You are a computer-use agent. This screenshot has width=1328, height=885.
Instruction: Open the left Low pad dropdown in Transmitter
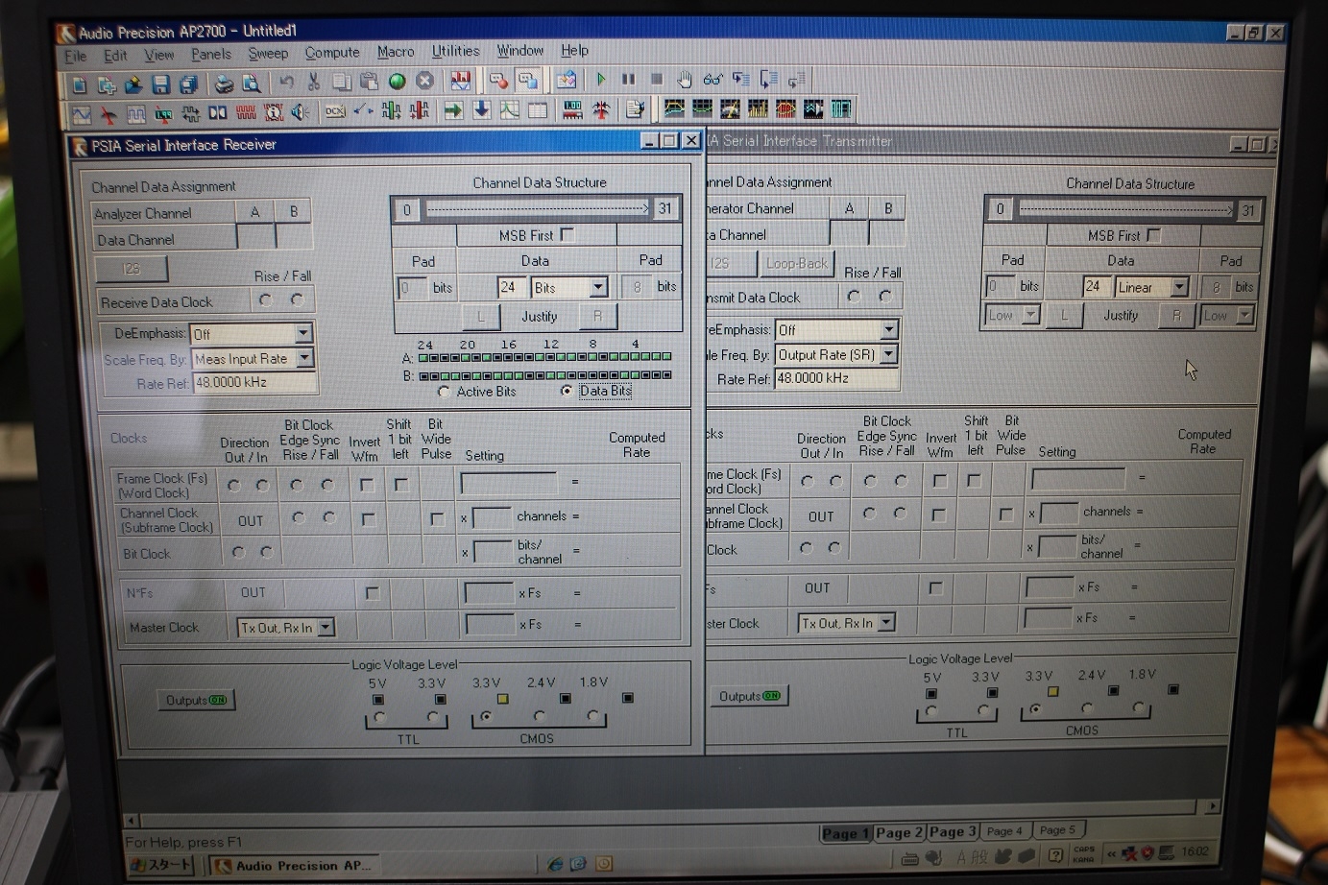point(1030,315)
